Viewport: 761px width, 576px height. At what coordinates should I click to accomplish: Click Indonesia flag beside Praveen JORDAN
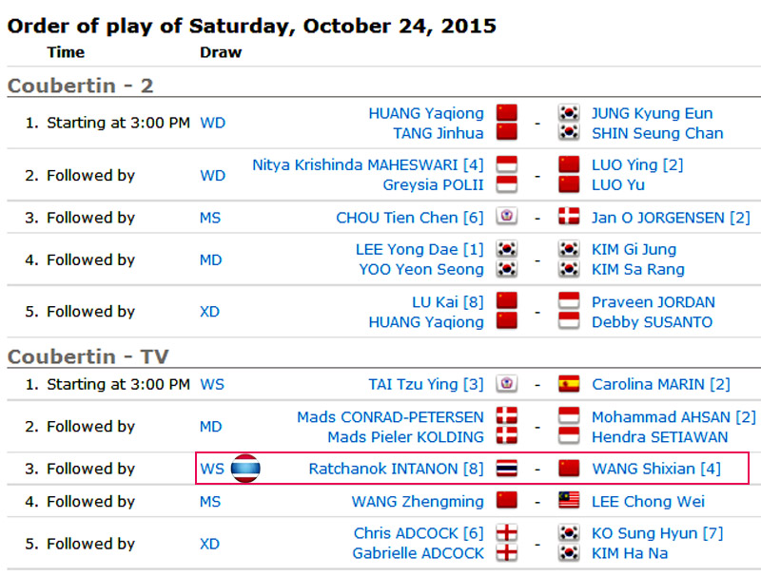click(569, 301)
